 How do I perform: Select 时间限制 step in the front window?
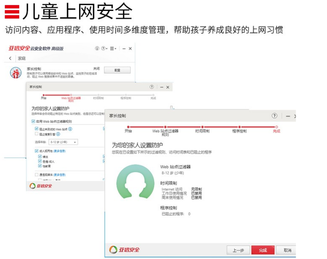click(x=202, y=130)
